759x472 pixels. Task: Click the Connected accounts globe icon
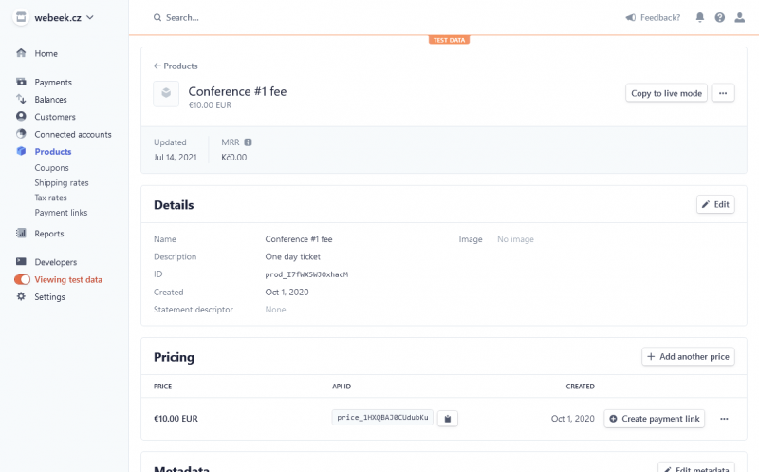click(21, 134)
